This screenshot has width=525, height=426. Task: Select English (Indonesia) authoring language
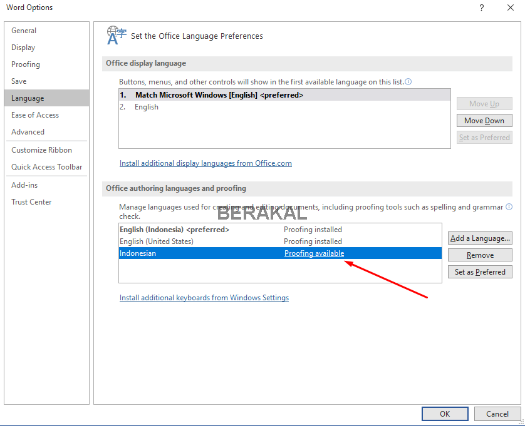[x=280, y=230]
